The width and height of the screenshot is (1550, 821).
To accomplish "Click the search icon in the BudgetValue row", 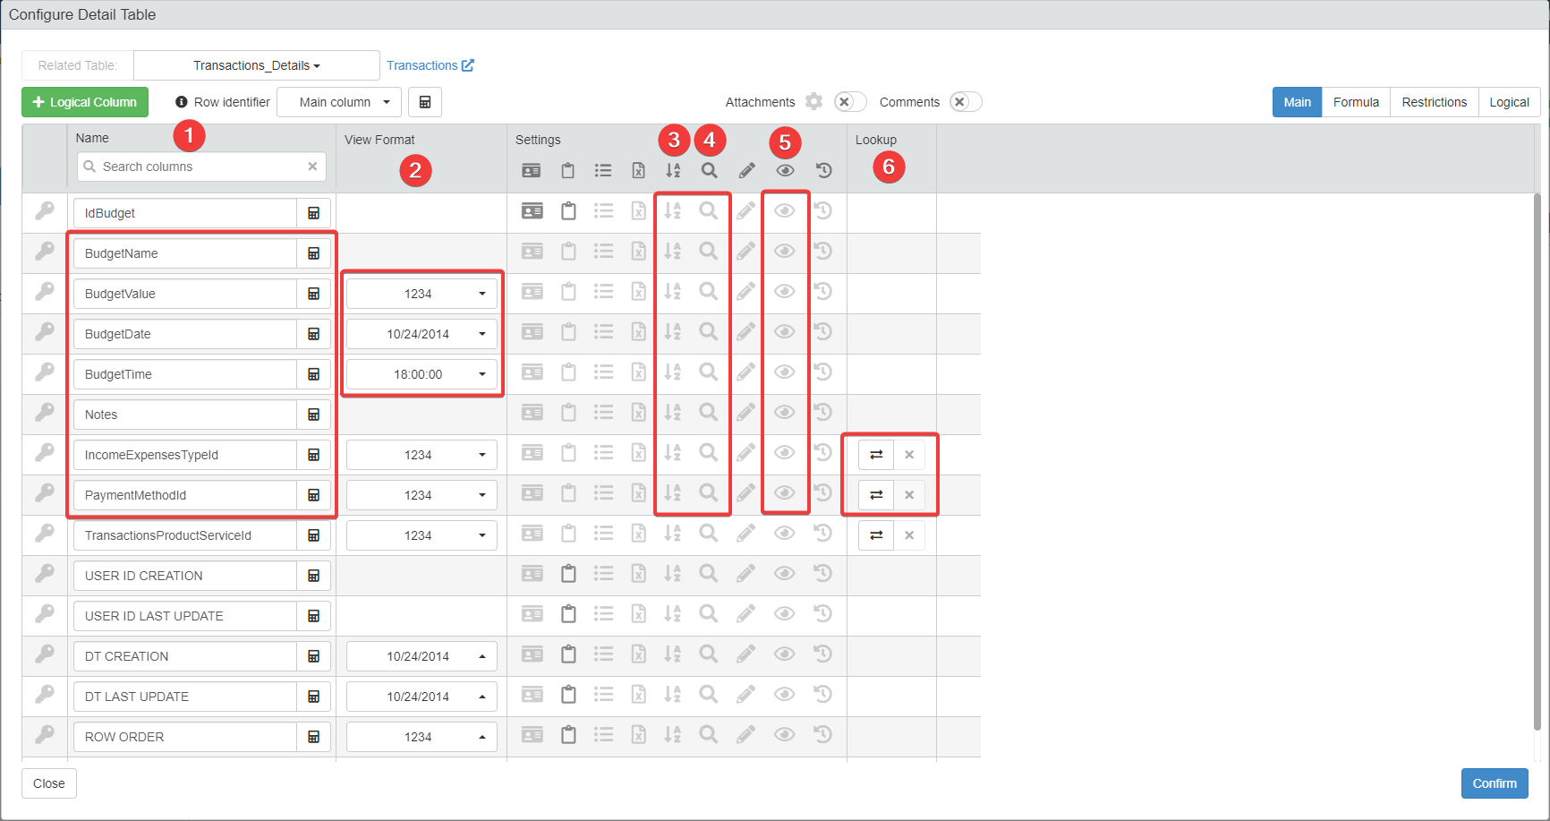I will click(x=708, y=292).
